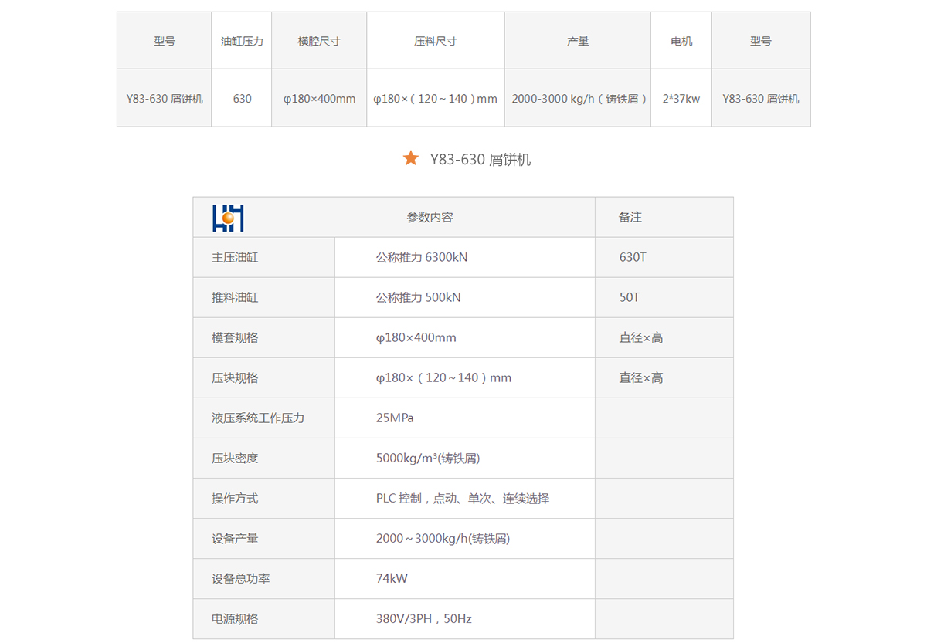The image size is (927, 643).
Task: Select the 主压油缸 row label
Action: click(x=235, y=257)
